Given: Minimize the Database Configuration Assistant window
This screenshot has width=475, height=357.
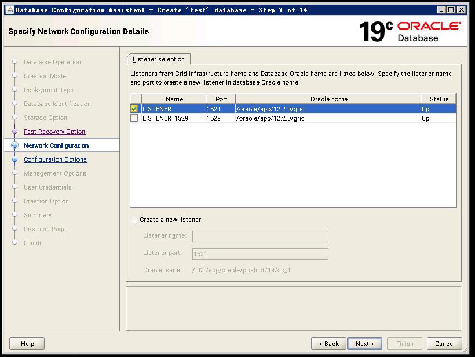Looking at the screenshot, I should pos(441,10).
